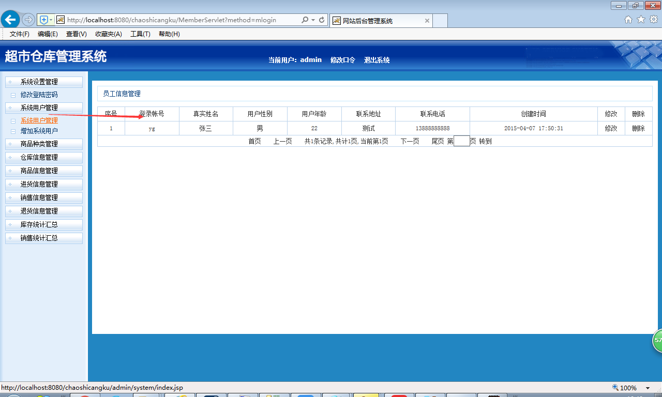Open the search icon in the address bar
662x397 pixels.
[305, 20]
